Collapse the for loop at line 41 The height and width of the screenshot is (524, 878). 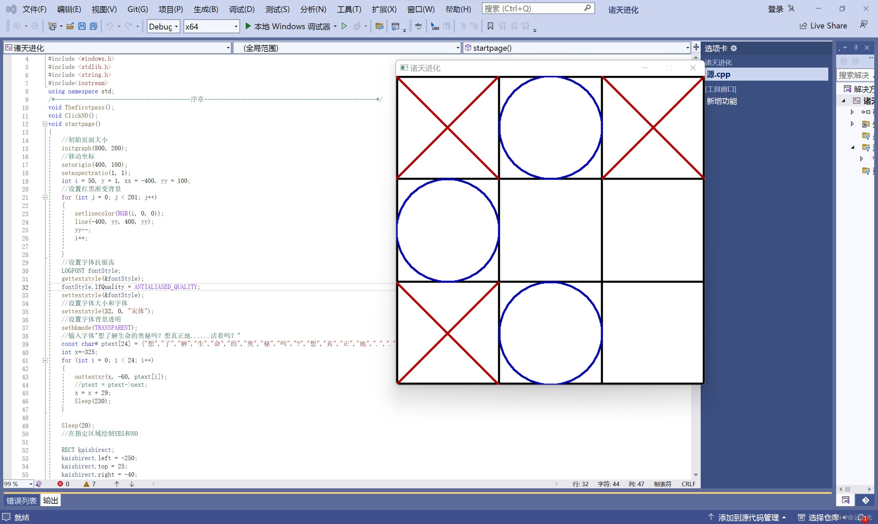(x=45, y=361)
